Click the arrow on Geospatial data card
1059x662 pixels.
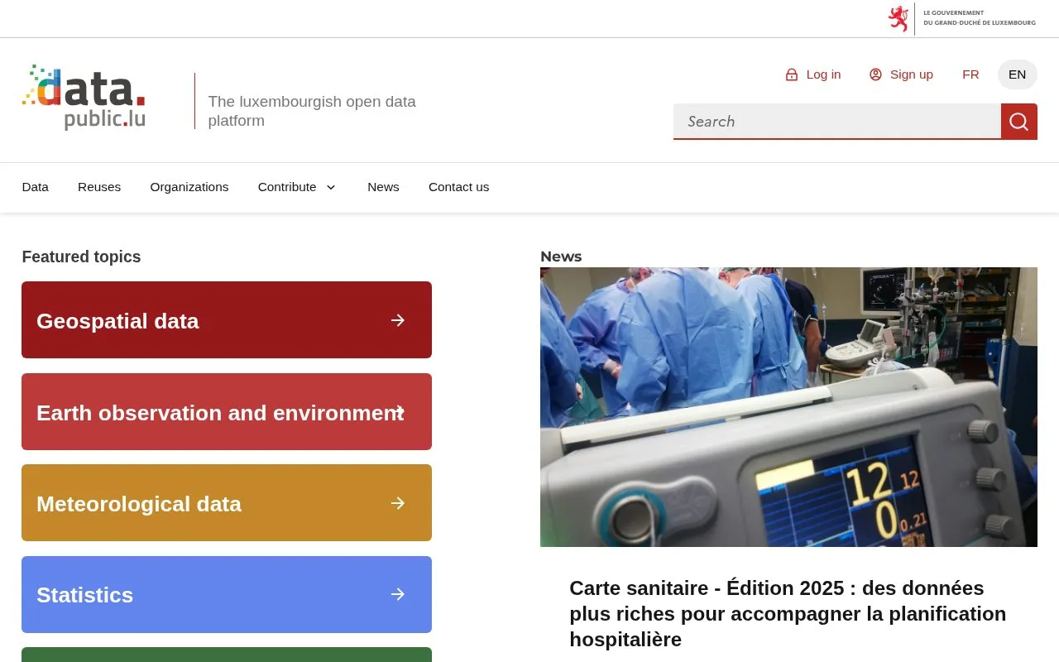pyautogui.click(x=398, y=320)
